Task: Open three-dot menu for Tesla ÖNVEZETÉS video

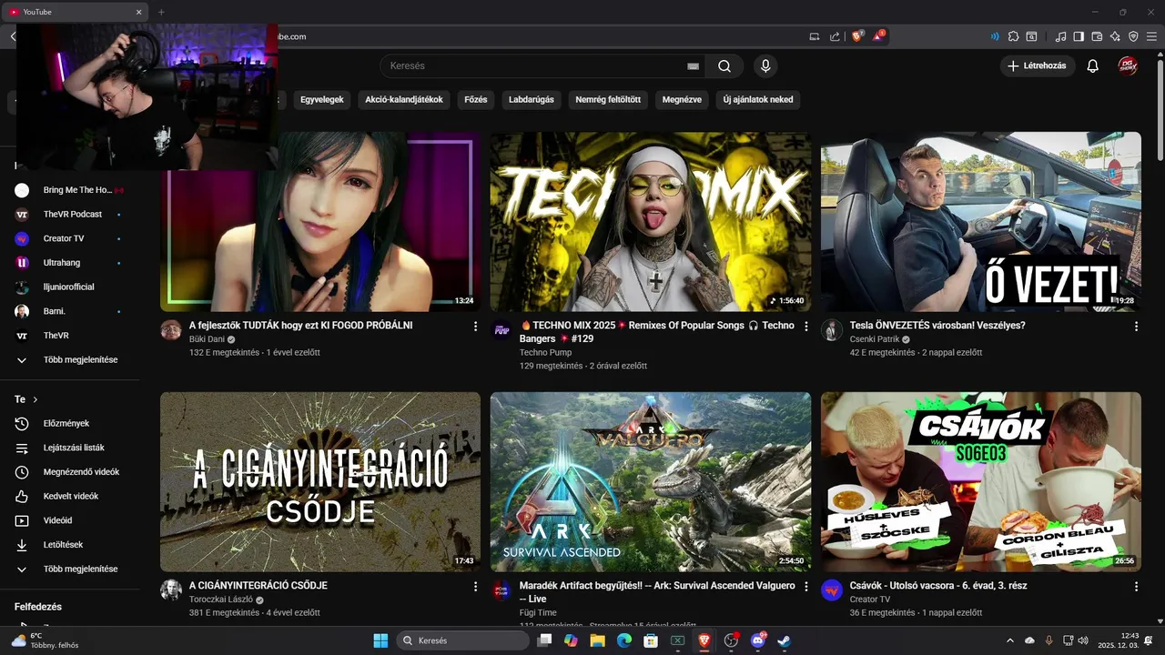Action: coord(1136,327)
